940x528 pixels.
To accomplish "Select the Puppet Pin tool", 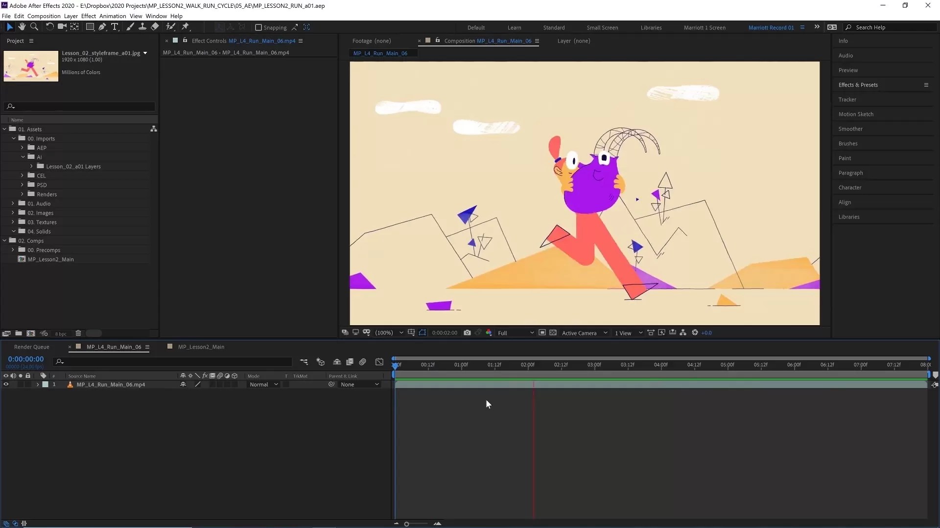I will point(186,27).
